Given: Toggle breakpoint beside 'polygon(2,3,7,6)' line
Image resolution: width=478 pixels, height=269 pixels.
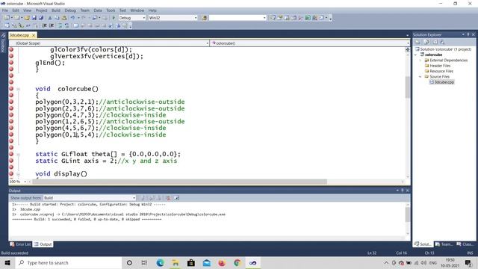Looking at the screenshot, I should click(11, 108).
